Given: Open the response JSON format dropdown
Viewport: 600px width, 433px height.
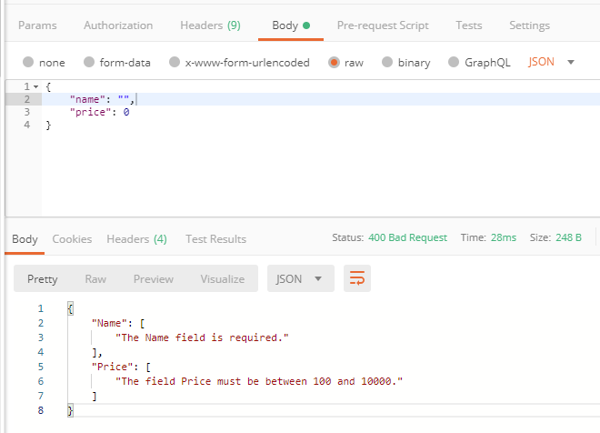Looking at the screenshot, I should [x=300, y=278].
